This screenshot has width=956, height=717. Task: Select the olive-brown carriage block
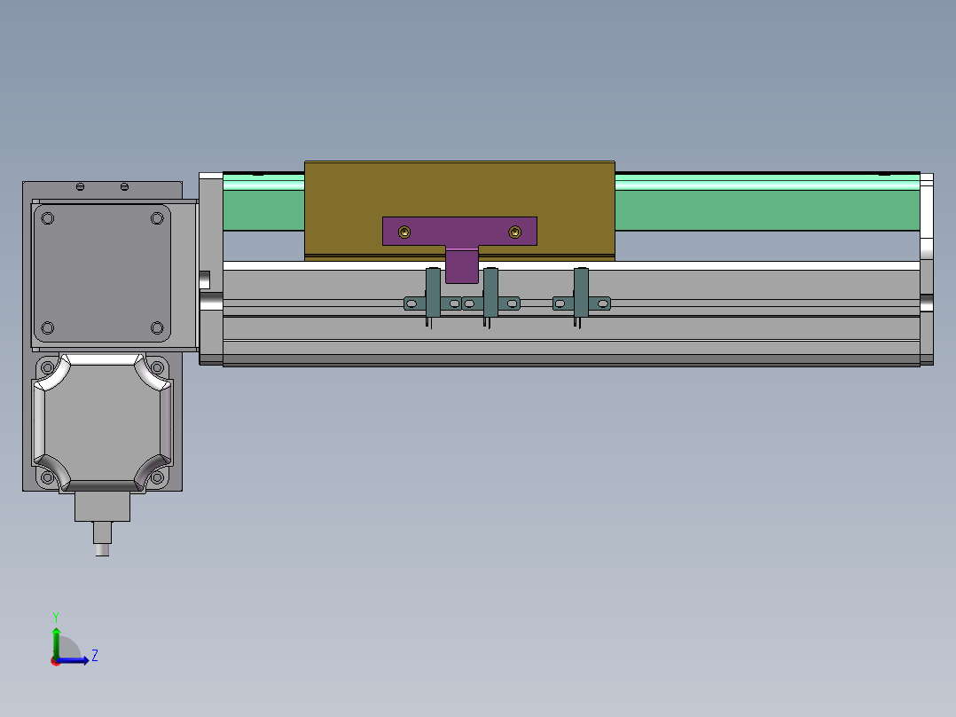coord(459,191)
